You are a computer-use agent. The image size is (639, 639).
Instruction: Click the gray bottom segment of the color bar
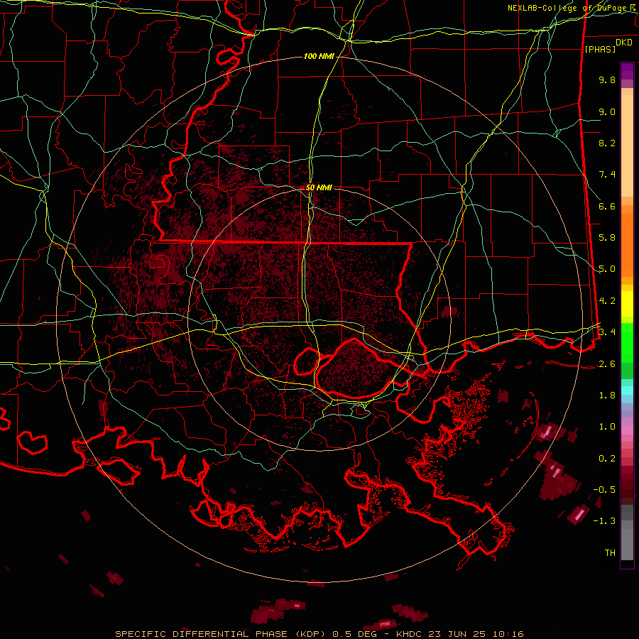pyautogui.click(x=627, y=540)
